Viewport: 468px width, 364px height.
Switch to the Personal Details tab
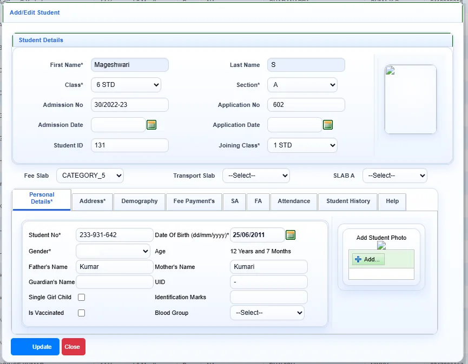click(42, 200)
